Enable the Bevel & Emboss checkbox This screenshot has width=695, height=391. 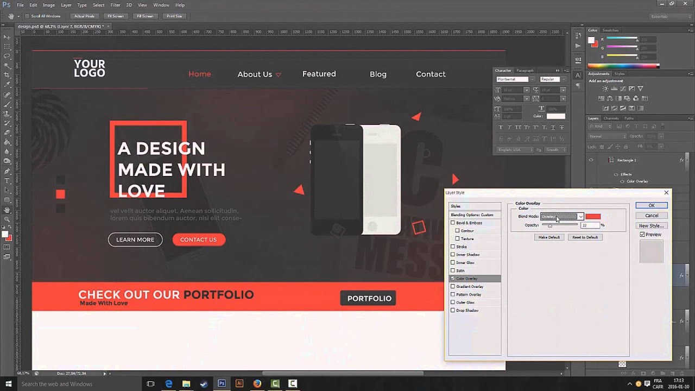pyautogui.click(x=453, y=223)
